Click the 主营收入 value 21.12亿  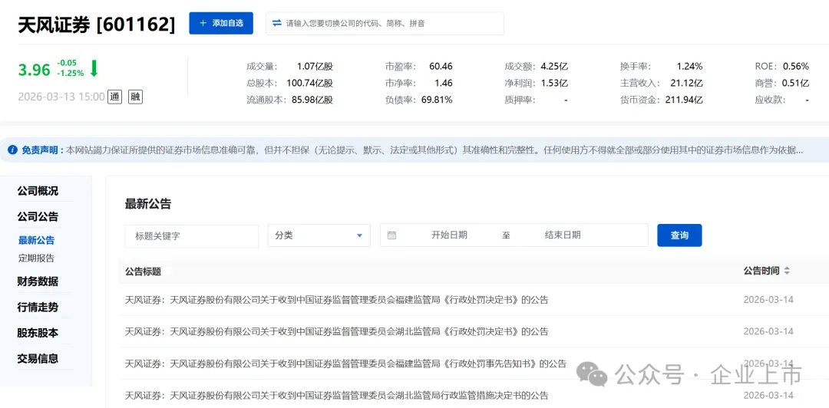click(x=685, y=83)
